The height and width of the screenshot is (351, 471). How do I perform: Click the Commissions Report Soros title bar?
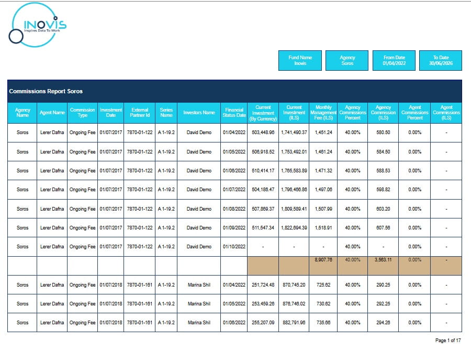click(234, 91)
